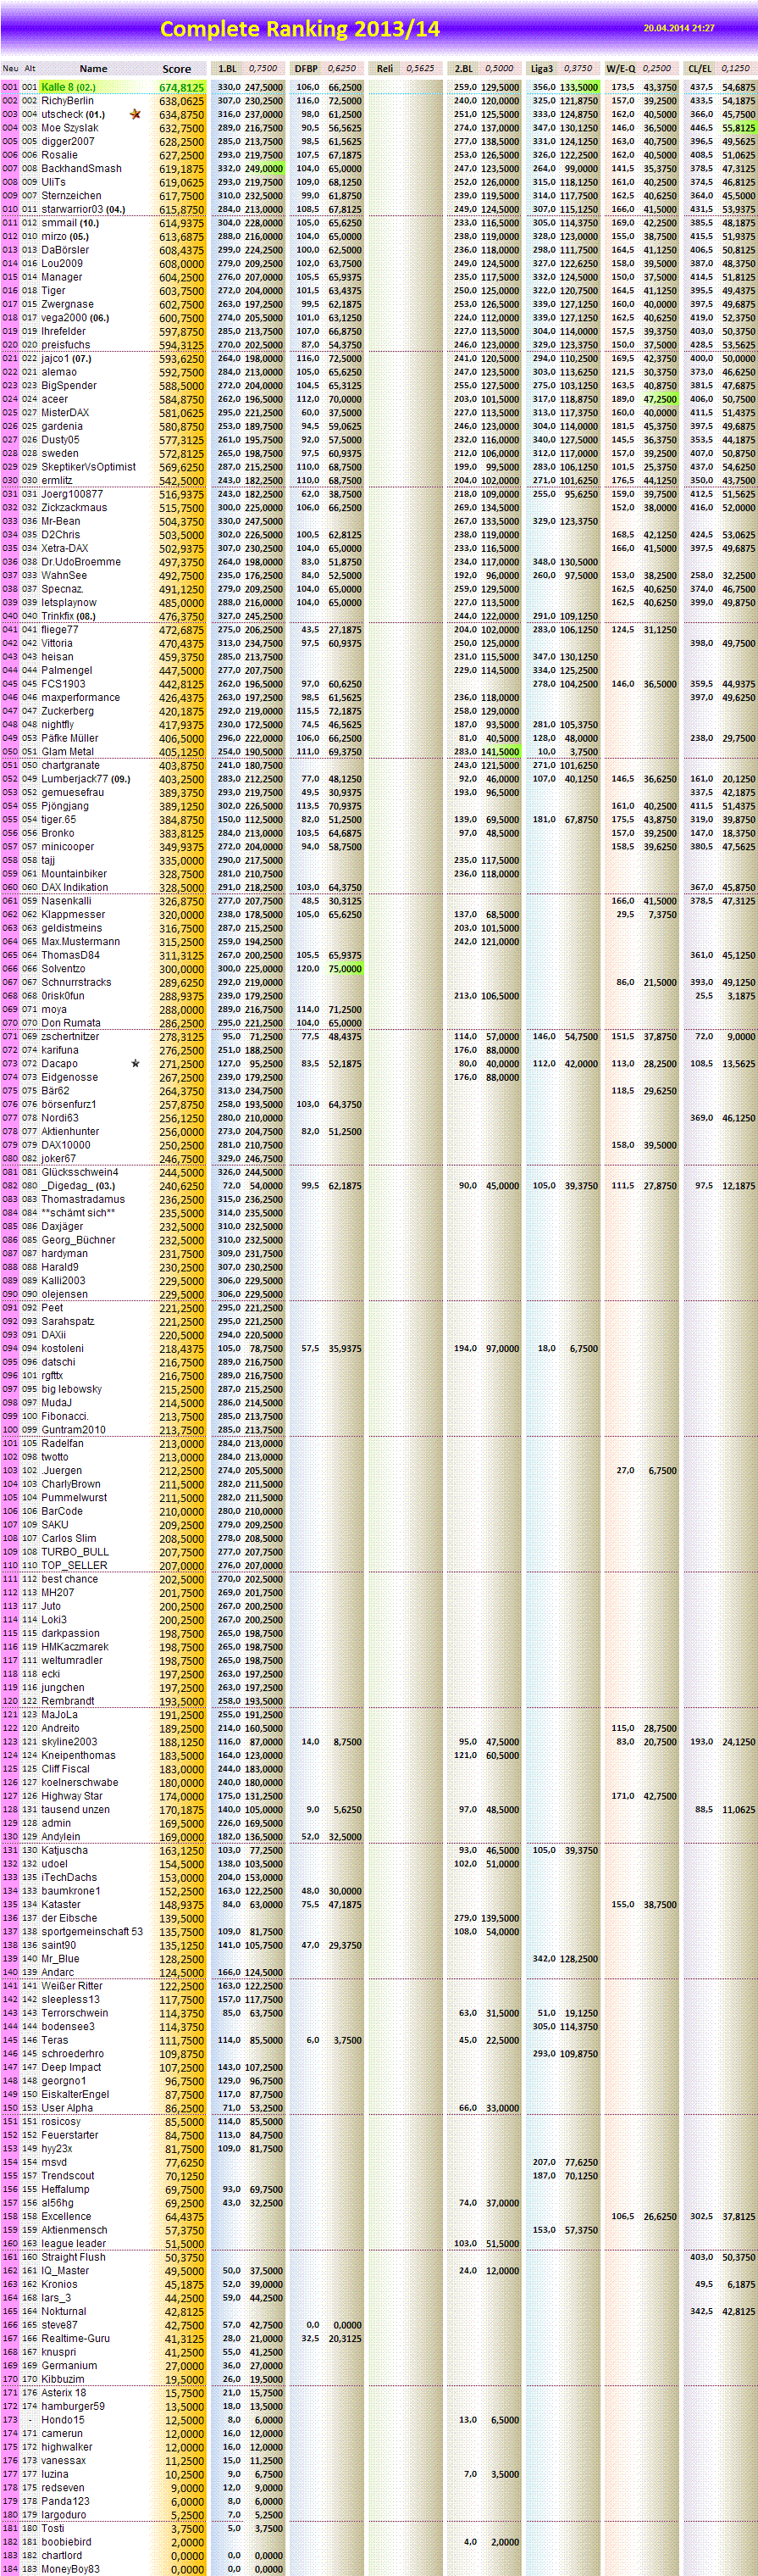Select the DFBP column header
The image size is (758, 2576).
(307, 69)
